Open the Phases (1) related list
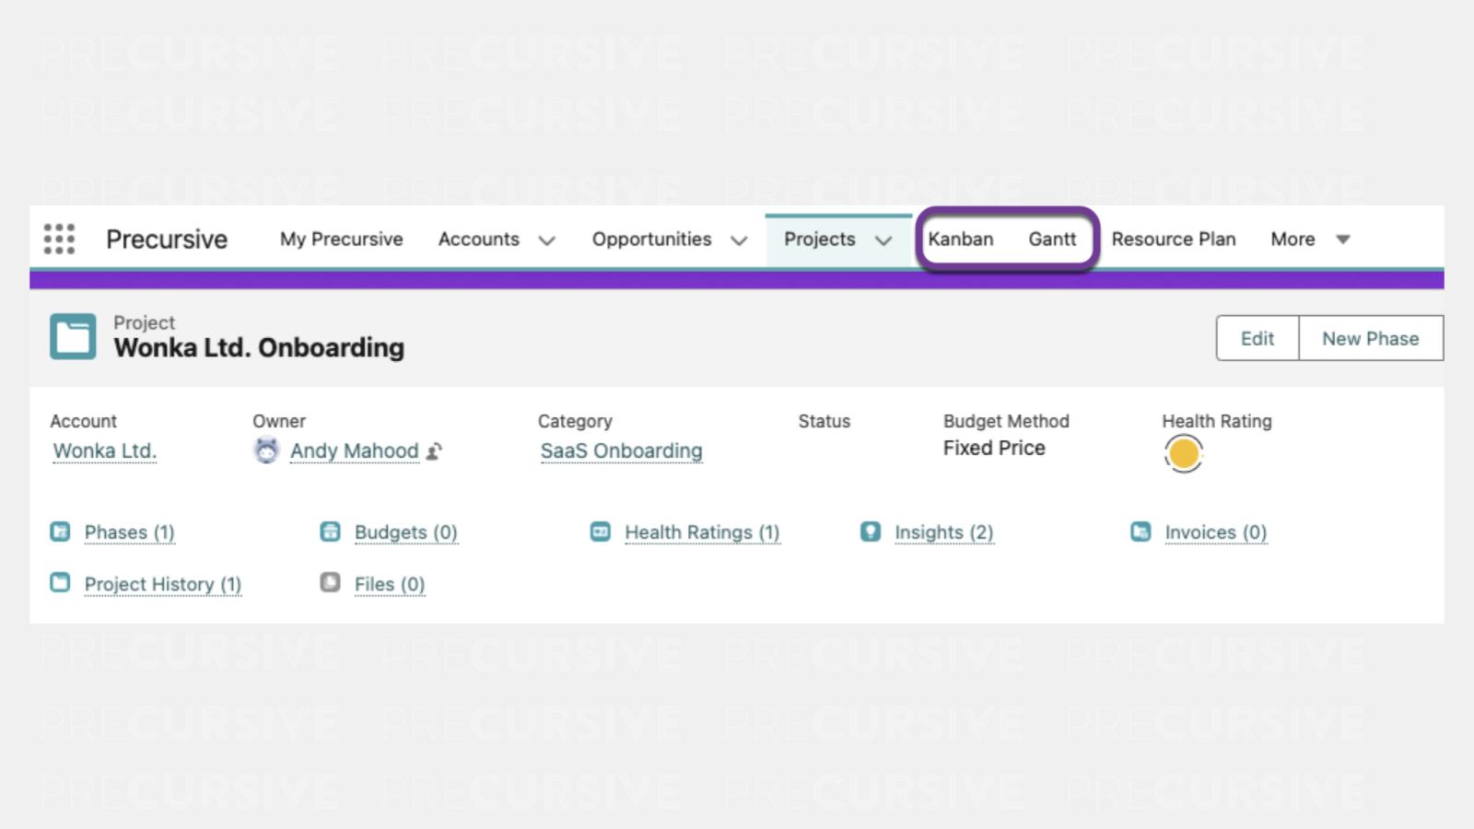This screenshot has width=1474, height=829. click(x=130, y=532)
